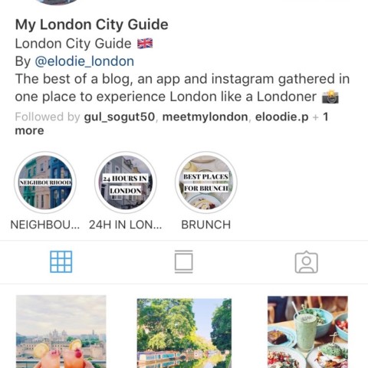
Task: Open the canal with trees photo
Action: point(184,333)
